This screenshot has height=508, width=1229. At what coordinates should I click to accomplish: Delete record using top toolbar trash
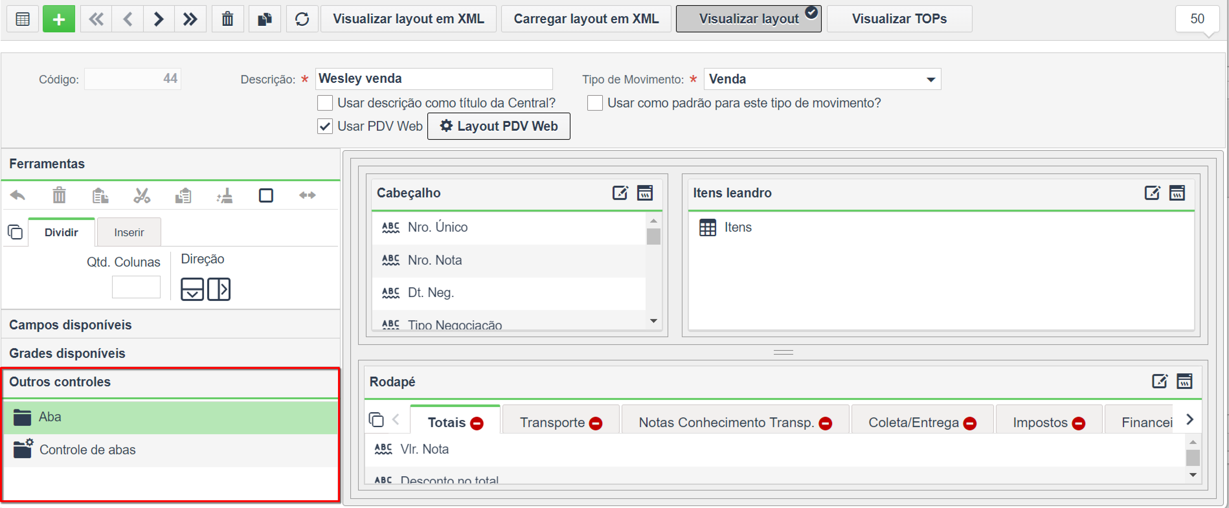click(x=228, y=19)
